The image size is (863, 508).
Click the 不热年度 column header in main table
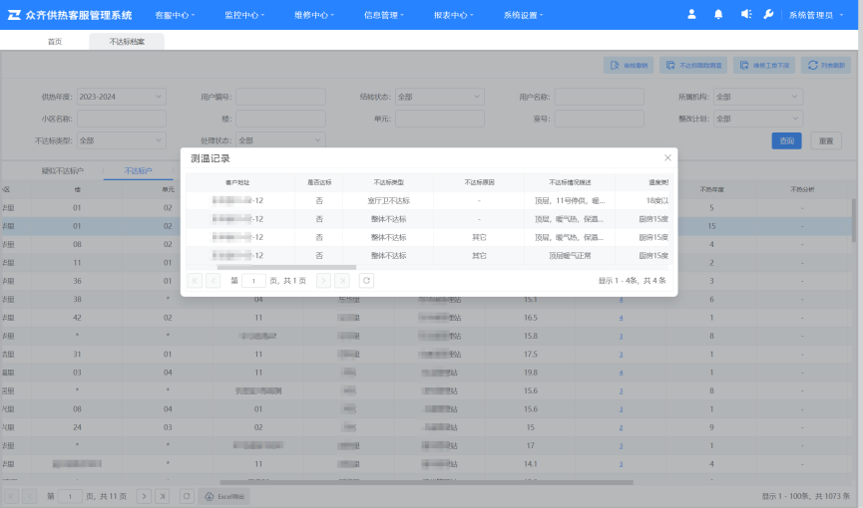tap(711, 189)
